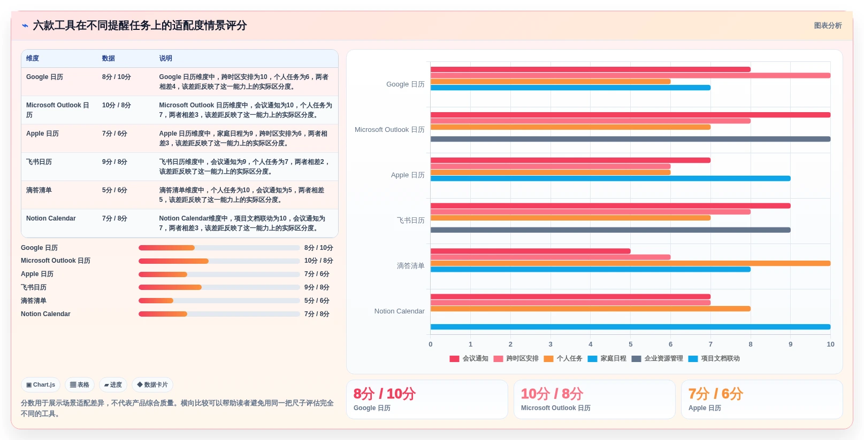Click Microsoft Outlook 企业资源管理 bar in chart
This screenshot has height=440, width=864.
click(x=630, y=139)
